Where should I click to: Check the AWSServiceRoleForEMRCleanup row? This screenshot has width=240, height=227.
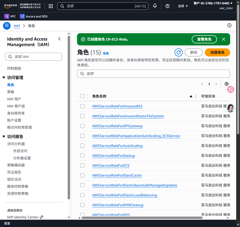(x=82, y=205)
